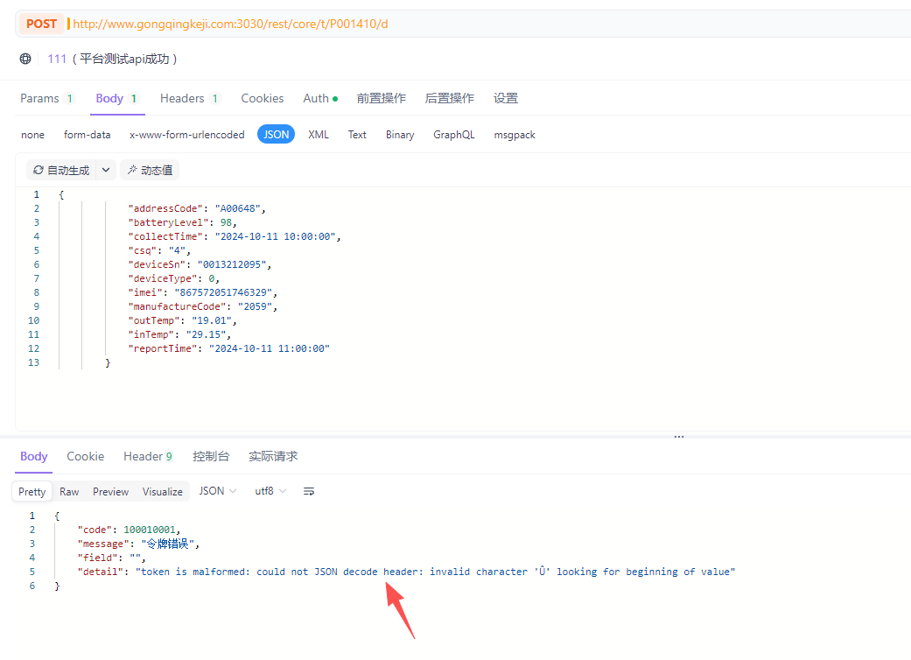
Task: Open the POST method dropdown
Action: (x=41, y=24)
